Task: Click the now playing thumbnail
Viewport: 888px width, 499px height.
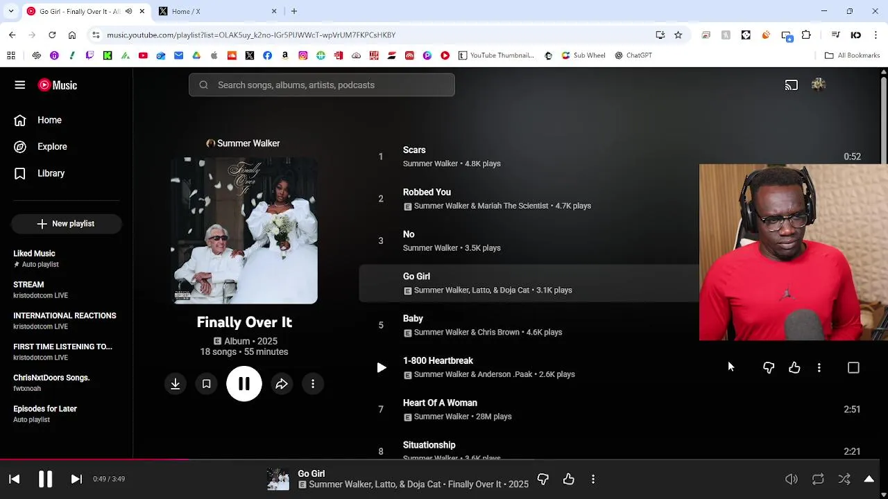Action: [278, 479]
